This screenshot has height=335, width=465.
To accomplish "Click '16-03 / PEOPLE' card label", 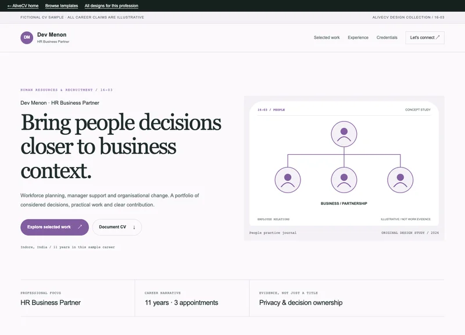I will pos(271,110).
